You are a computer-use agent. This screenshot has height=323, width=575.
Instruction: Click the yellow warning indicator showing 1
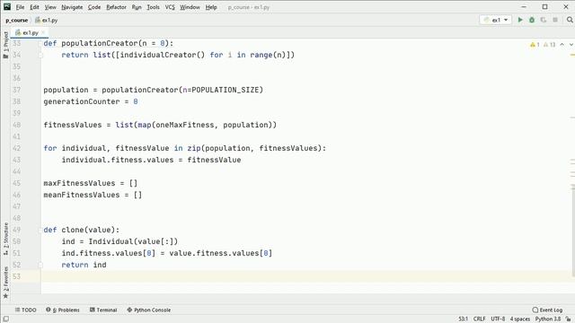point(535,45)
